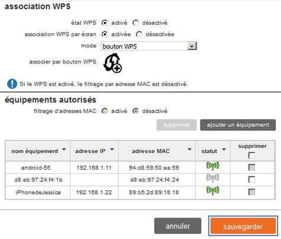Sort by nom équipement column arrow
This screenshot has width=281, height=239.
64,149
